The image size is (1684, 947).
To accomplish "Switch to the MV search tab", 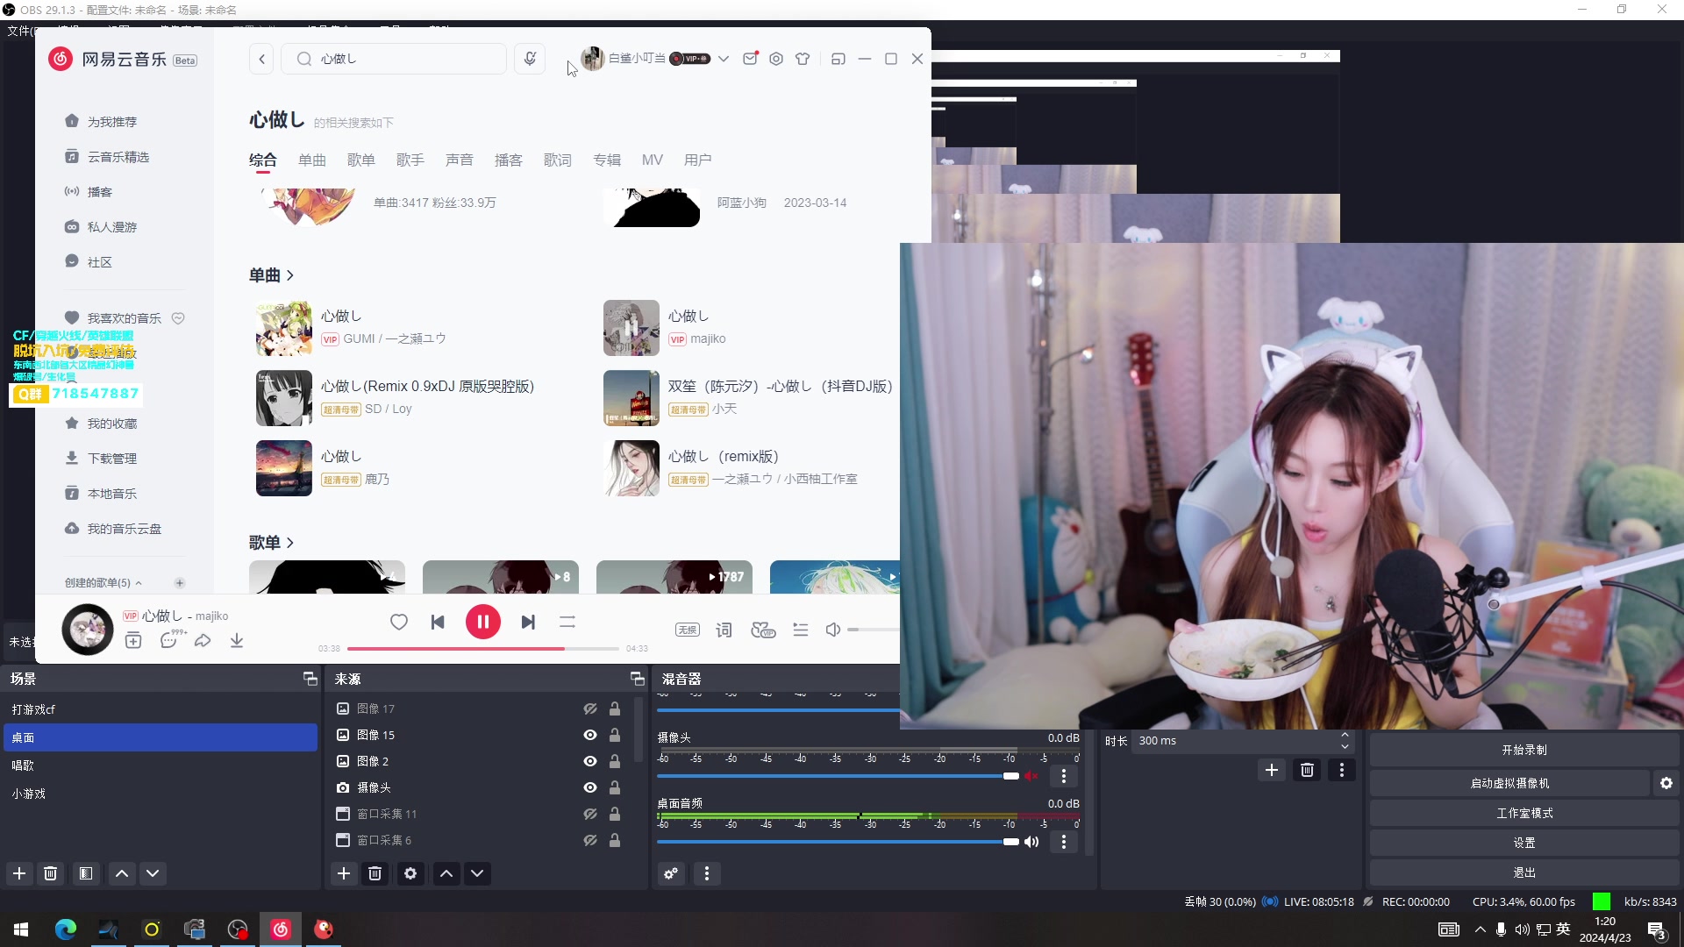I will 653,160.
